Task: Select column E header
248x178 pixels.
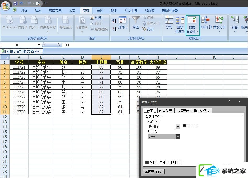Action: 101,57
